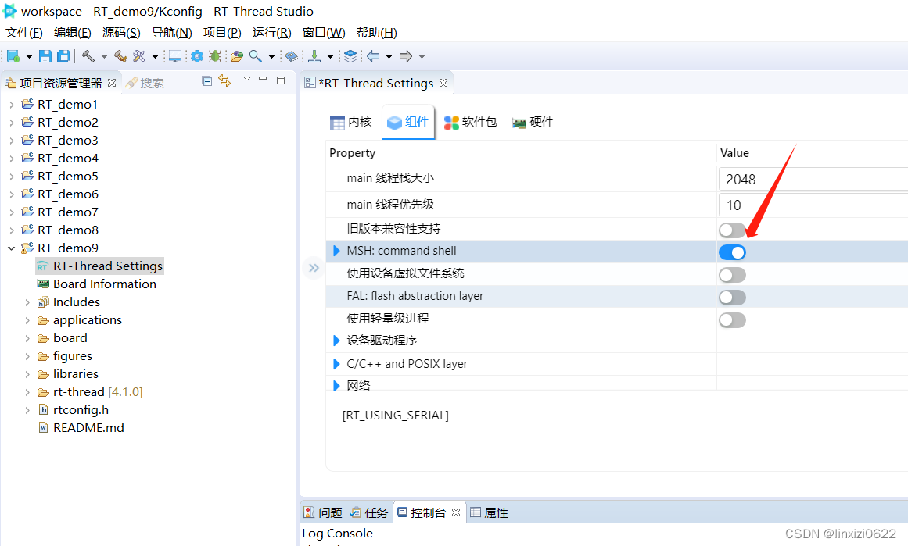Build the project with the hammer icon
This screenshot has height=546, width=908.
pos(88,56)
